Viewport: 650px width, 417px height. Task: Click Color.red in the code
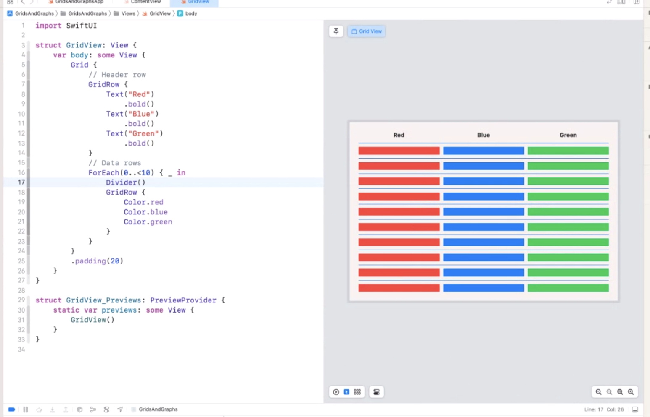tap(143, 202)
